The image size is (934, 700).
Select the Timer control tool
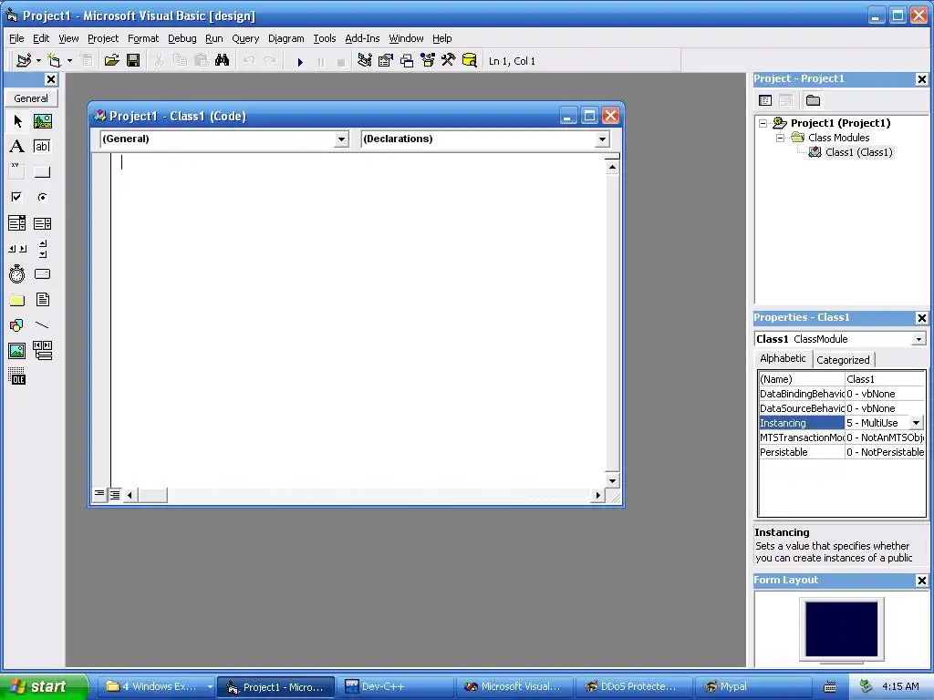click(17, 273)
